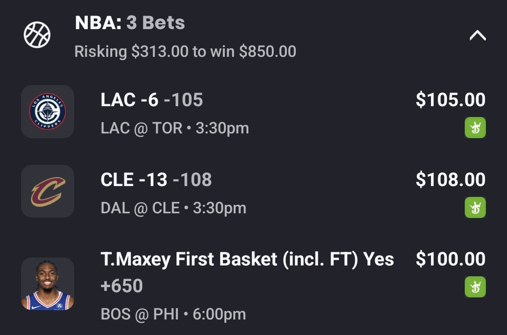Click the Risking $313.00 summary text
This screenshot has height=335, width=507.
tap(185, 52)
